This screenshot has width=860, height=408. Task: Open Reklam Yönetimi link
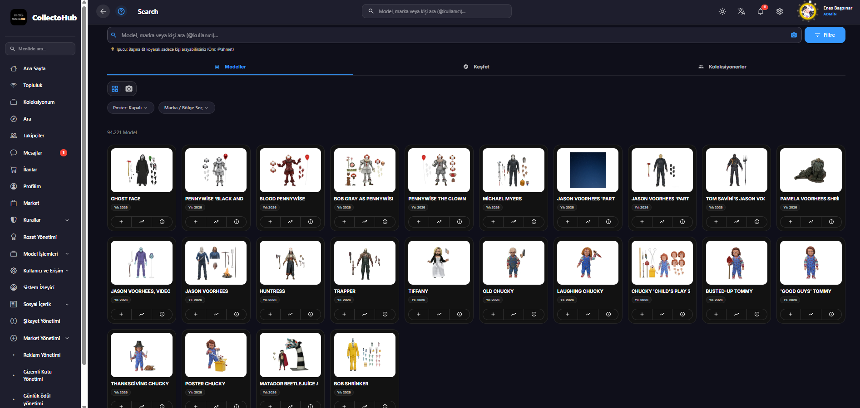coord(42,355)
